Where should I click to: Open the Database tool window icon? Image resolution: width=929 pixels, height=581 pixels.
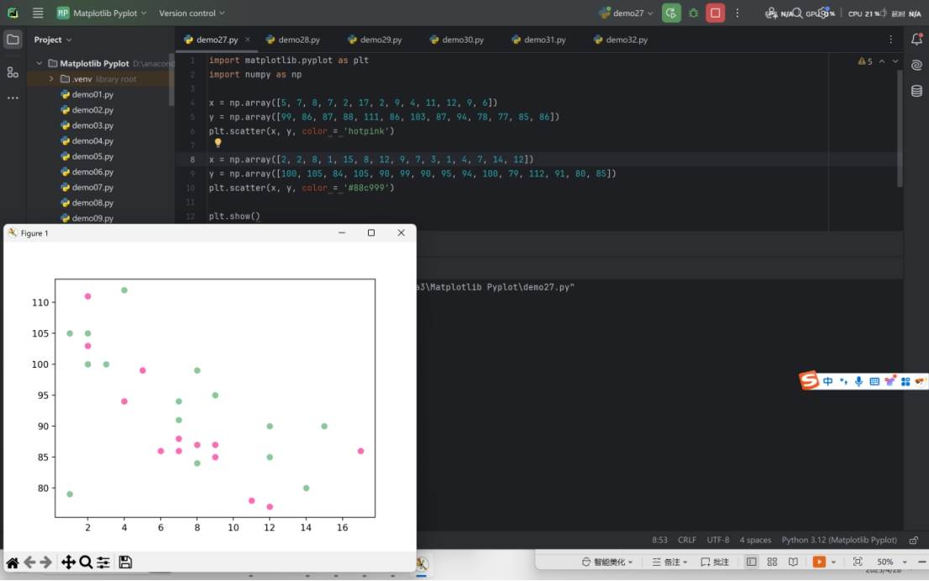tap(916, 92)
